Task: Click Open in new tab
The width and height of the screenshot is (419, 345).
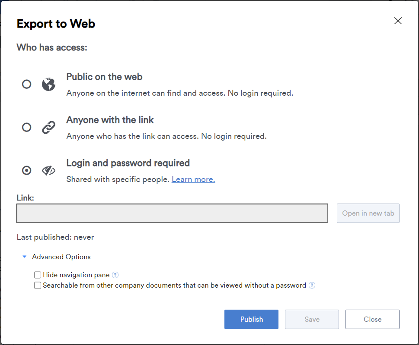Action: [368, 213]
